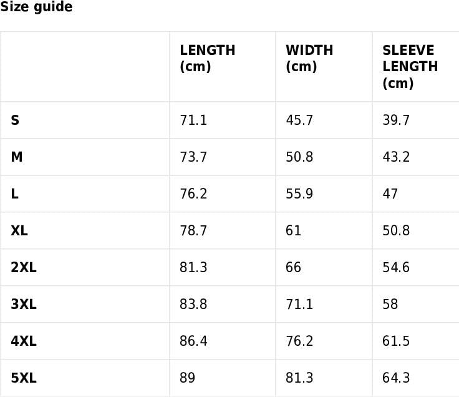The width and height of the screenshot is (459, 397).
Task: Click the 3XL size row label
Action: pyautogui.click(x=24, y=304)
